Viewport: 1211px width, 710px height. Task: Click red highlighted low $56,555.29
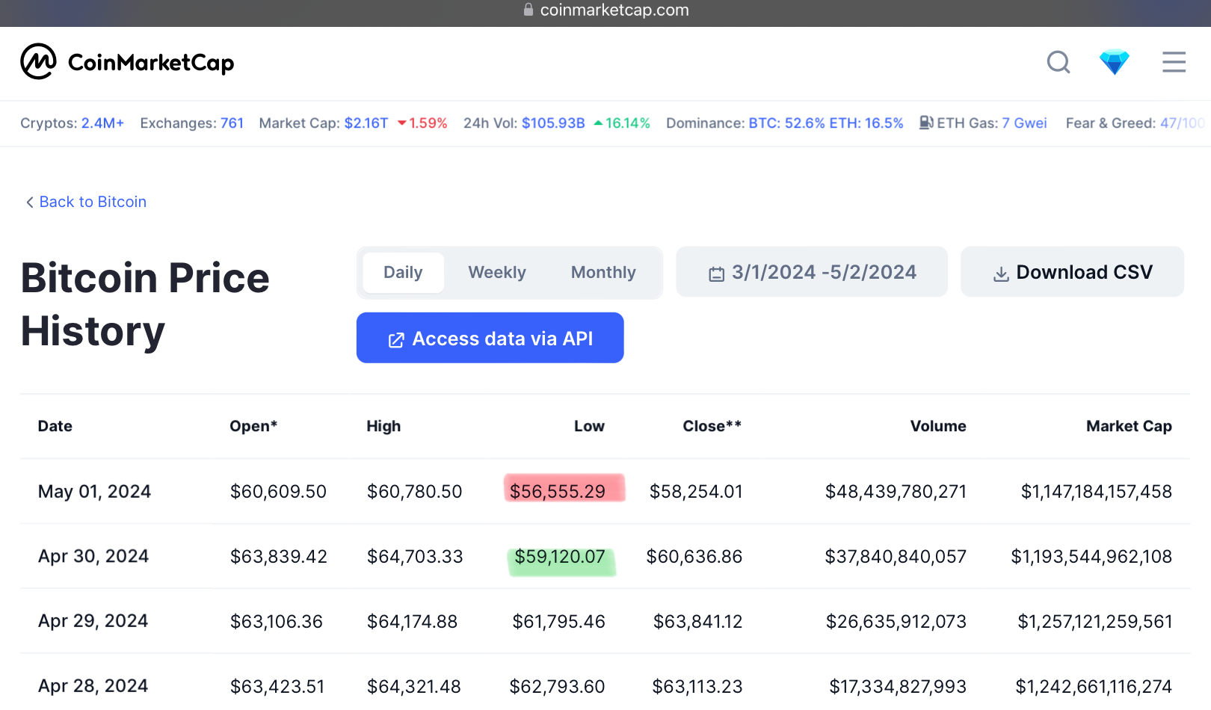[558, 491]
